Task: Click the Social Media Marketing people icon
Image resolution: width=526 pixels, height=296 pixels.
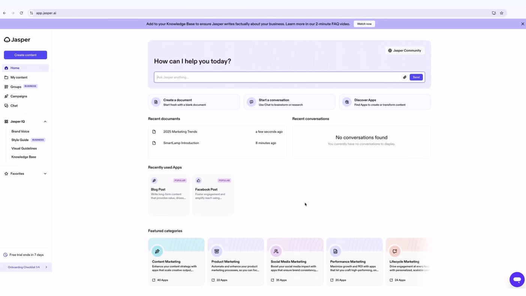Action: coord(276,251)
